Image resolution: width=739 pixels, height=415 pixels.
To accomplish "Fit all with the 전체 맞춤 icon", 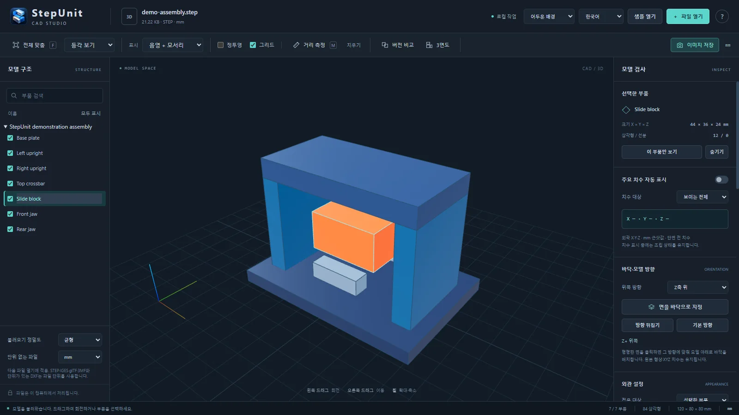I will coord(16,45).
